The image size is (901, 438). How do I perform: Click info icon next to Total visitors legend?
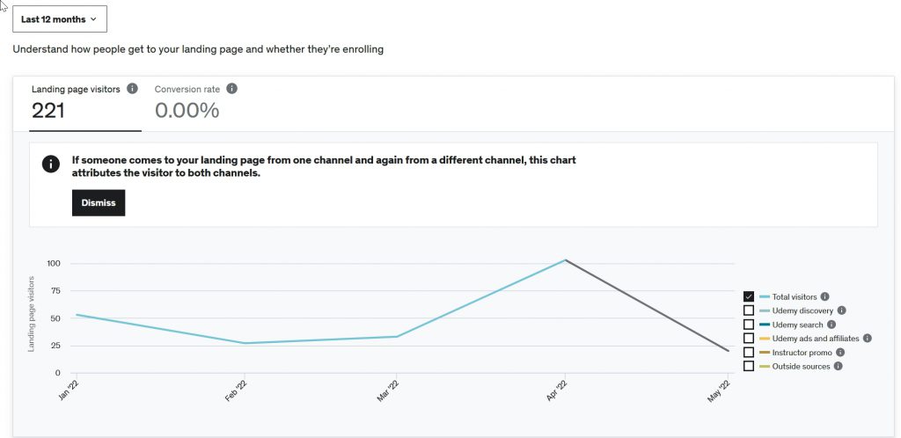click(x=824, y=297)
